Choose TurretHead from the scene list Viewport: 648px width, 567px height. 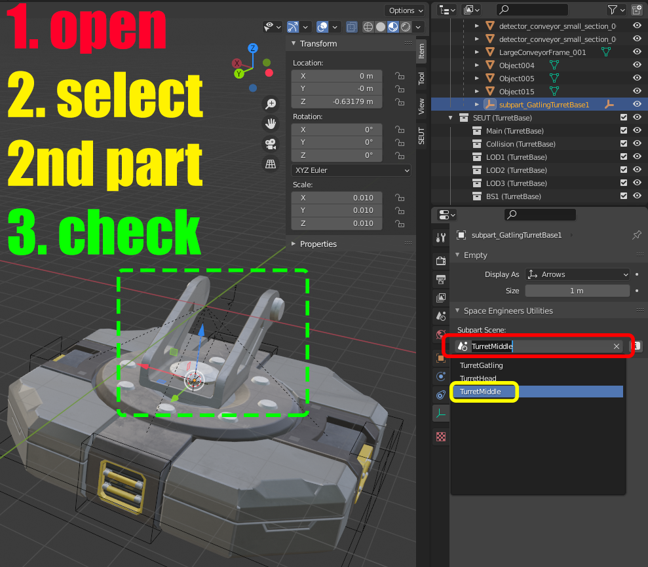click(x=478, y=378)
